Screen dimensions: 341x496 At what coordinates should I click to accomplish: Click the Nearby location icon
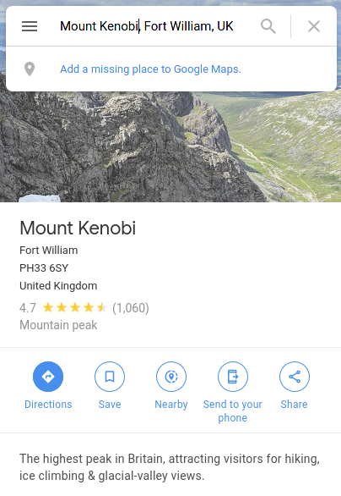(x=171, y=377)
